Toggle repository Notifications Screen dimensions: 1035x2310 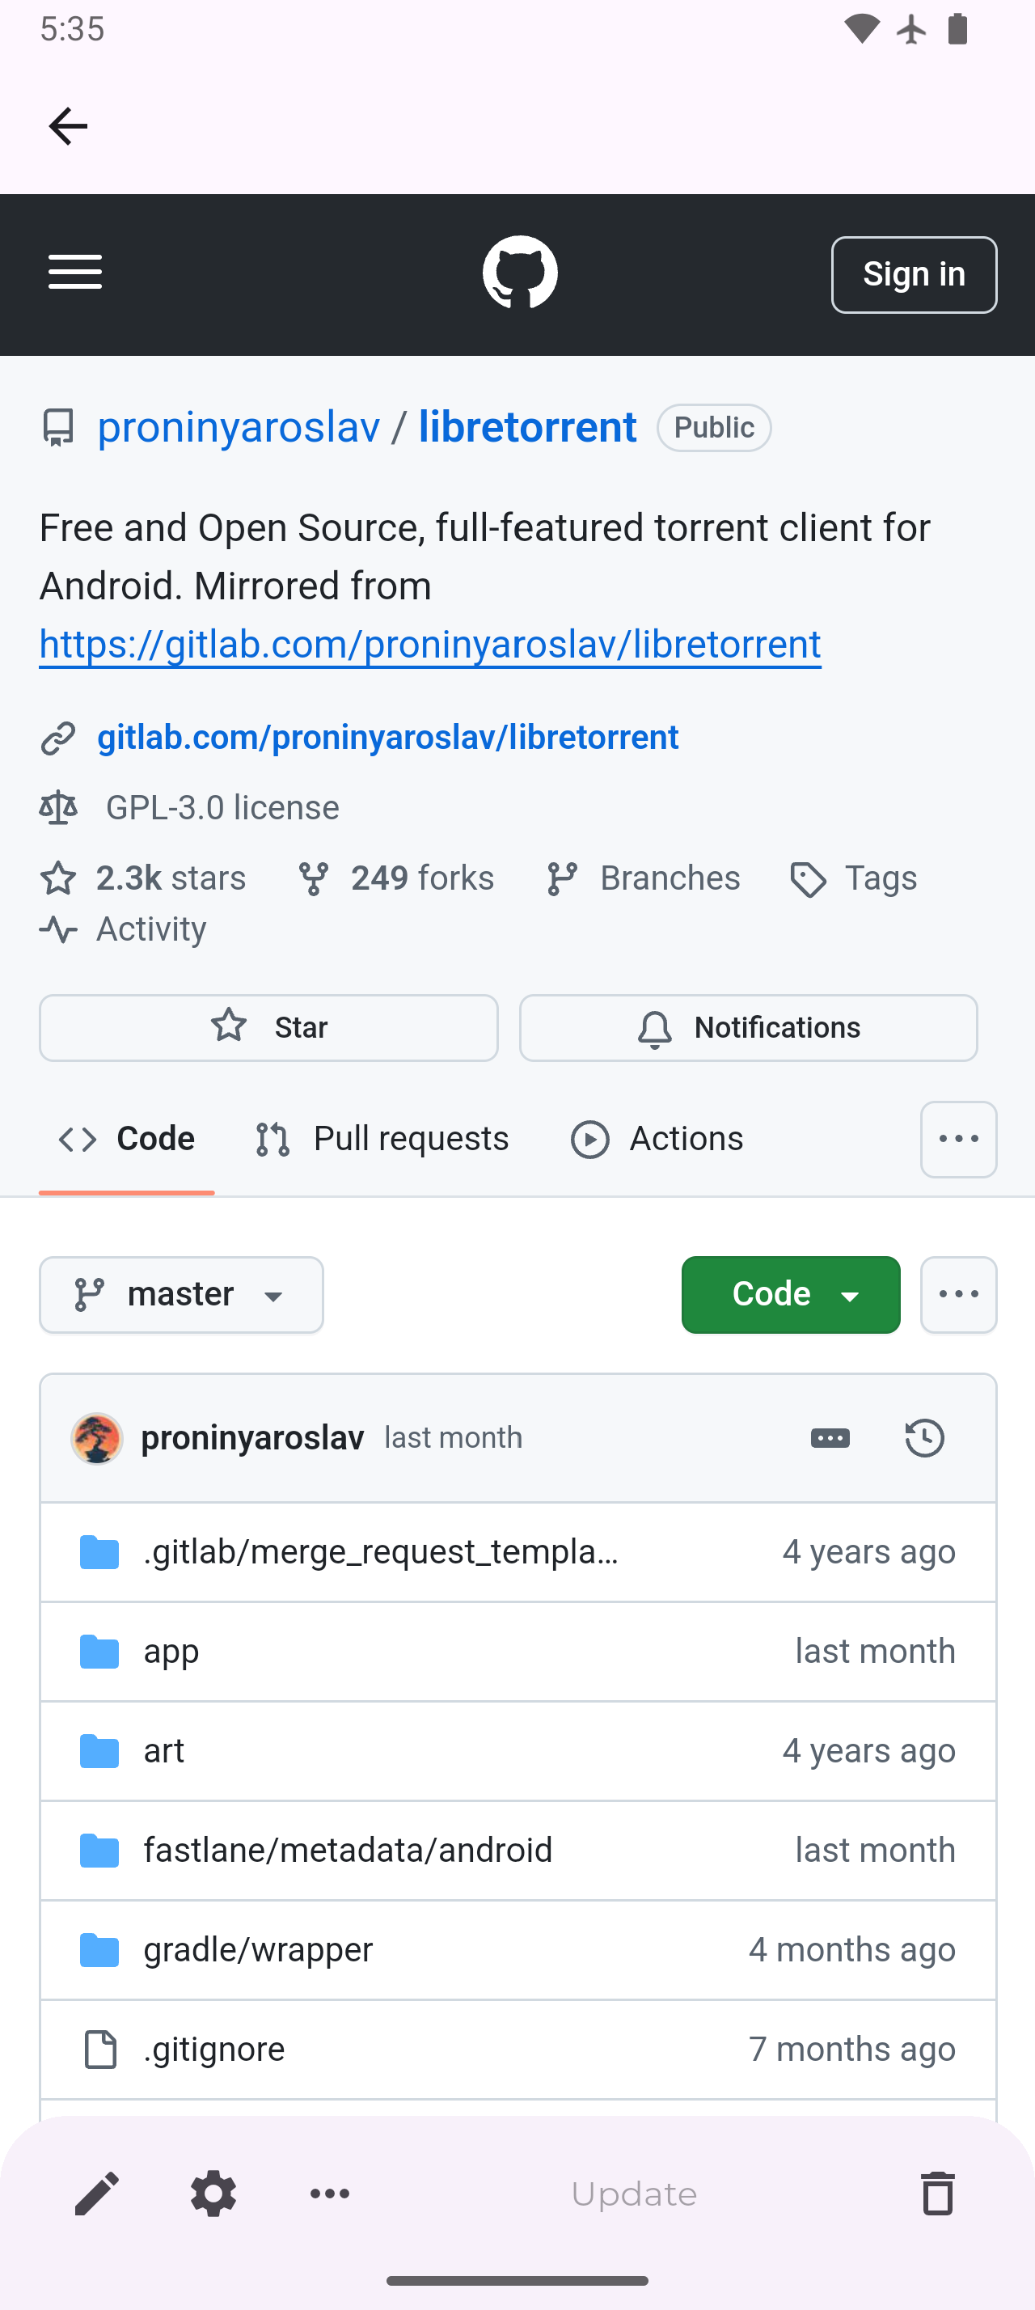click(747, 1028)
